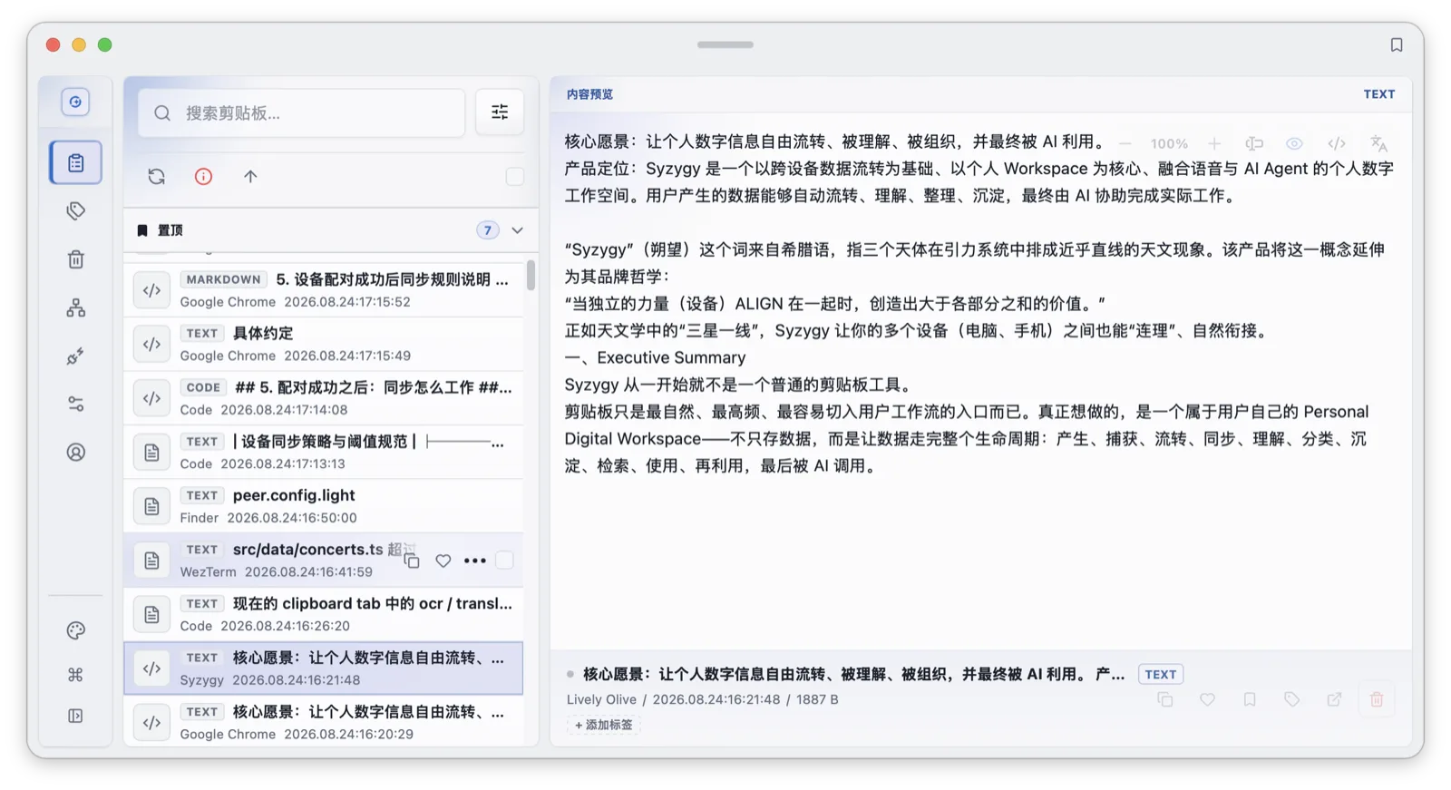Click the TEXT label in preview header
The height and width of the screenshot is (790, 1451).
pos(1379,94)
